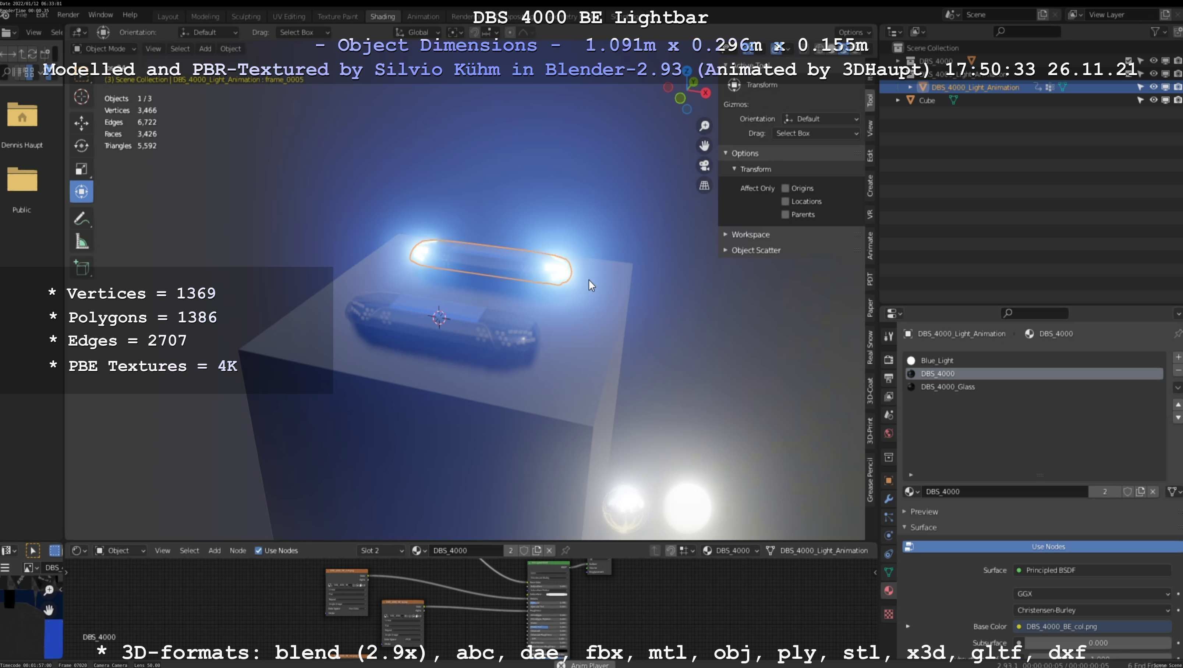
Task: Select the Cursor tool in viewport toolbar
Action: 81,97
